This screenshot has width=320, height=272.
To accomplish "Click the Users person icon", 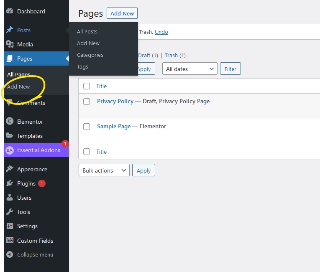I will coord(10,197).
